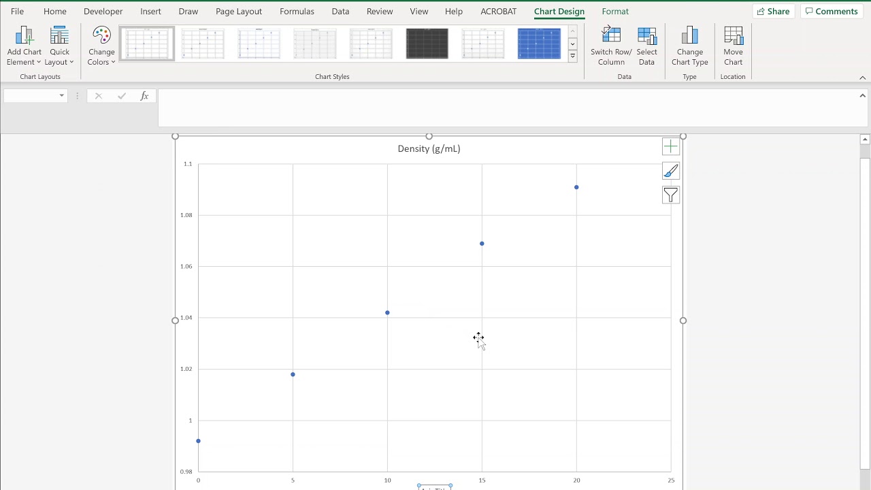871x490 pixels.
Task: Click the data point at x=10
Action: pos(387,313)
